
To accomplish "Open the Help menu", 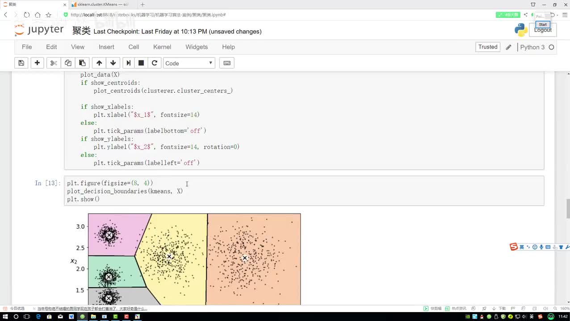I will [x=228, y=47].
